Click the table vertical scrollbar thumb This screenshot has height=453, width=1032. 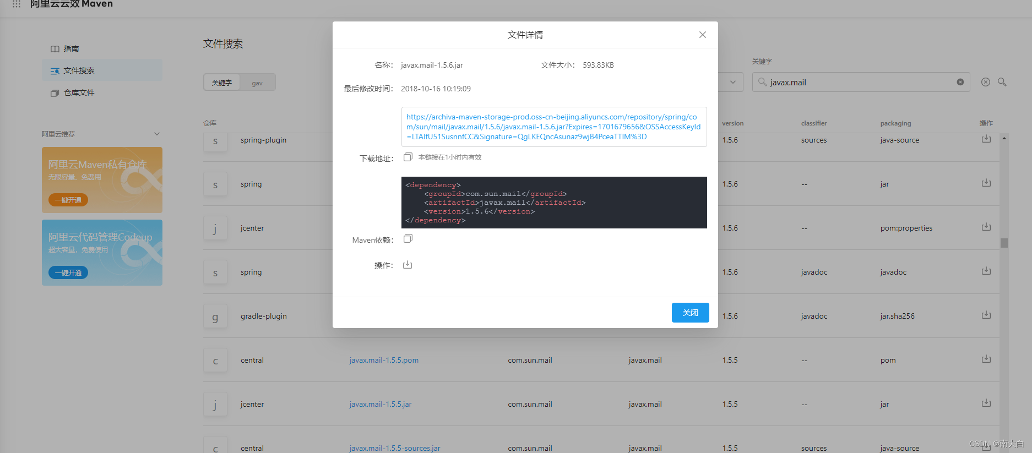pyautogui.click(x=1004, y=243)
